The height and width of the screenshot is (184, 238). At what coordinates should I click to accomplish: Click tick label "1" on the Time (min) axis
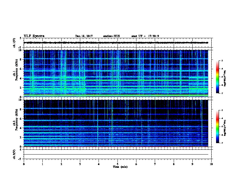click(x=42, y=164)
